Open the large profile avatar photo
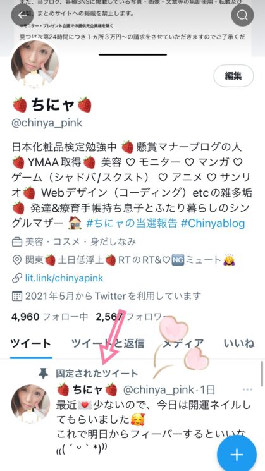265x471 pixels. point(35,64)
